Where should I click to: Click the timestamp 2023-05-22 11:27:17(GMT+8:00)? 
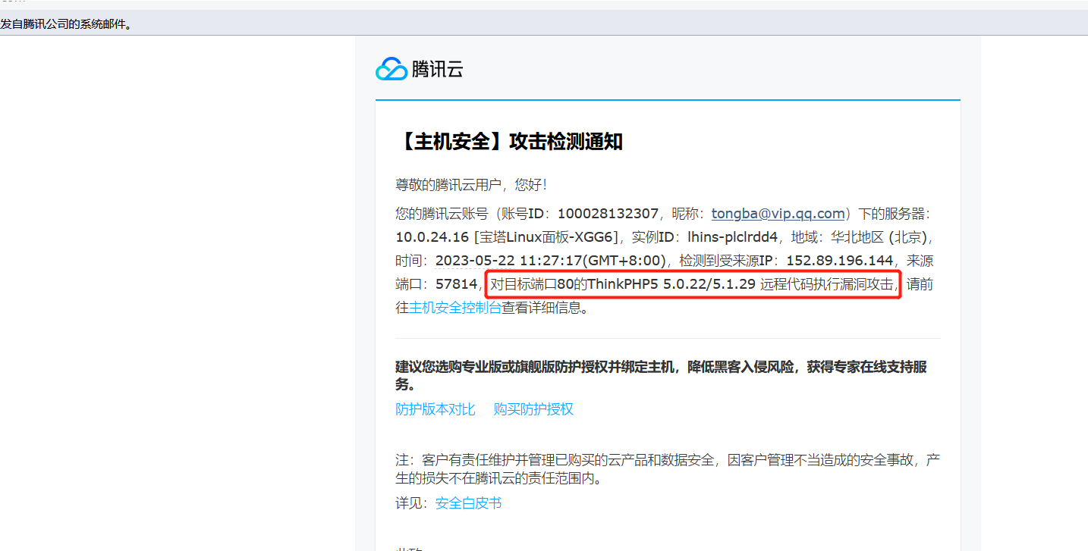550,261
